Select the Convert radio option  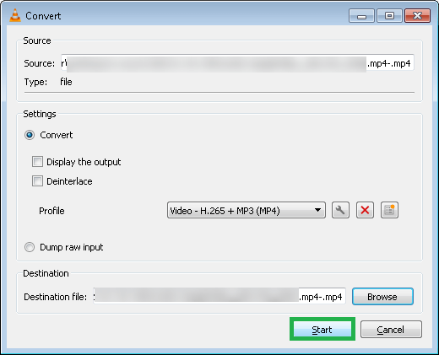30,135
